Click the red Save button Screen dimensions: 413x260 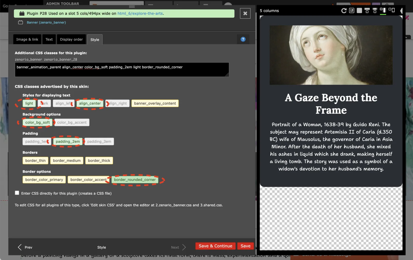point(245,246)
